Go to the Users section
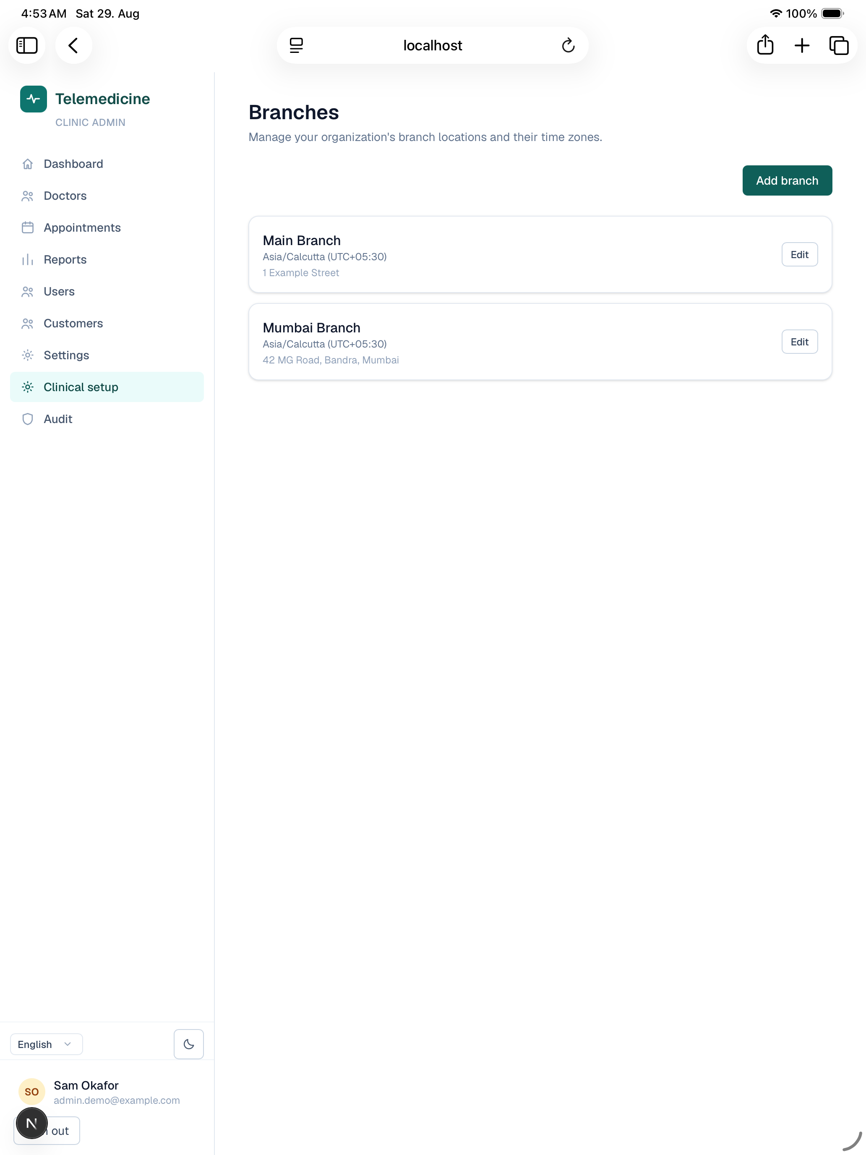Viewport: 866px width, 1155px height. coord(107,291)
